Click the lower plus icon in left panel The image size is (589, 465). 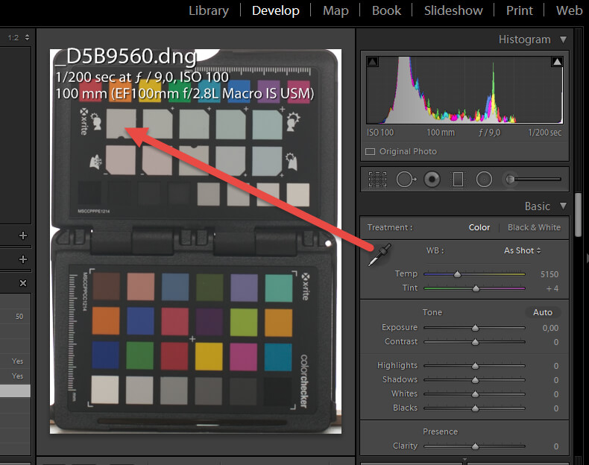click(23, 259)
